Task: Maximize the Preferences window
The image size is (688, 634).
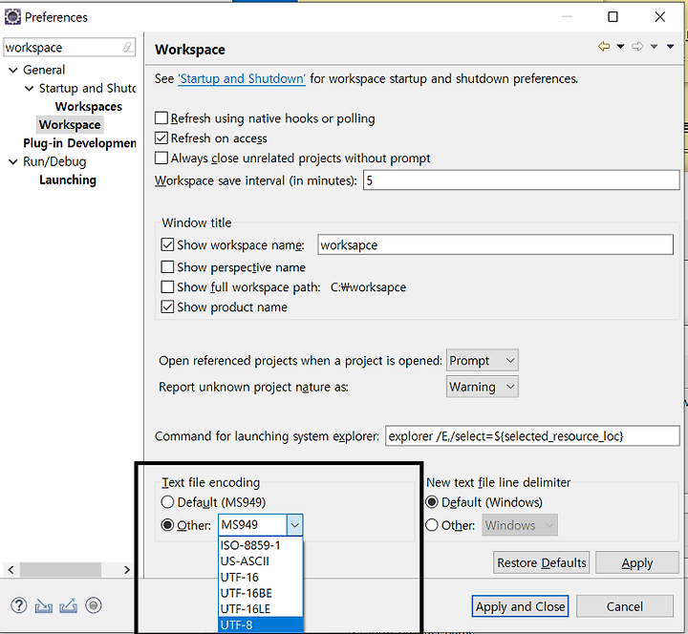Action: 613,16
